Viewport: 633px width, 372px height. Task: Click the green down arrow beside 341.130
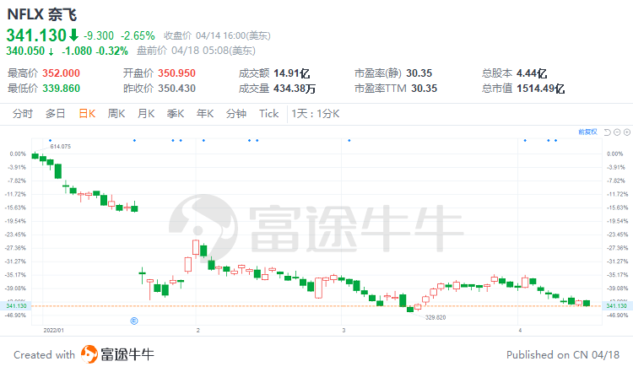pos(73,35)
